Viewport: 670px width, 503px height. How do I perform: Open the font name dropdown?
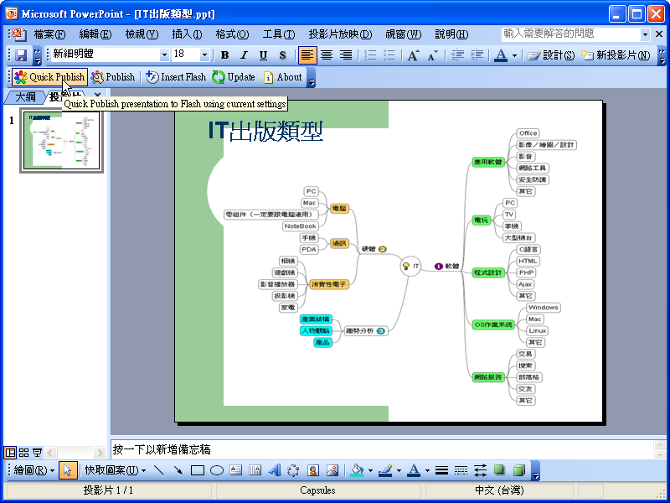[164, 54]
